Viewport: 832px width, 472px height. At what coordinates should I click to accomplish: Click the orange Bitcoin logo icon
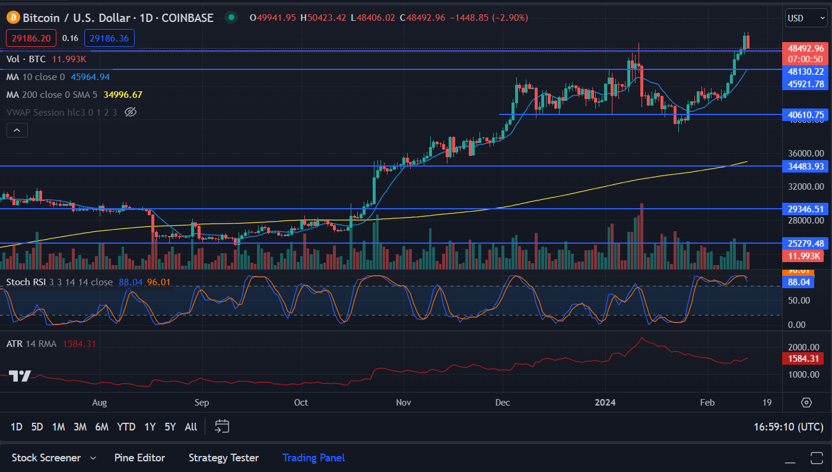(13, 18)
